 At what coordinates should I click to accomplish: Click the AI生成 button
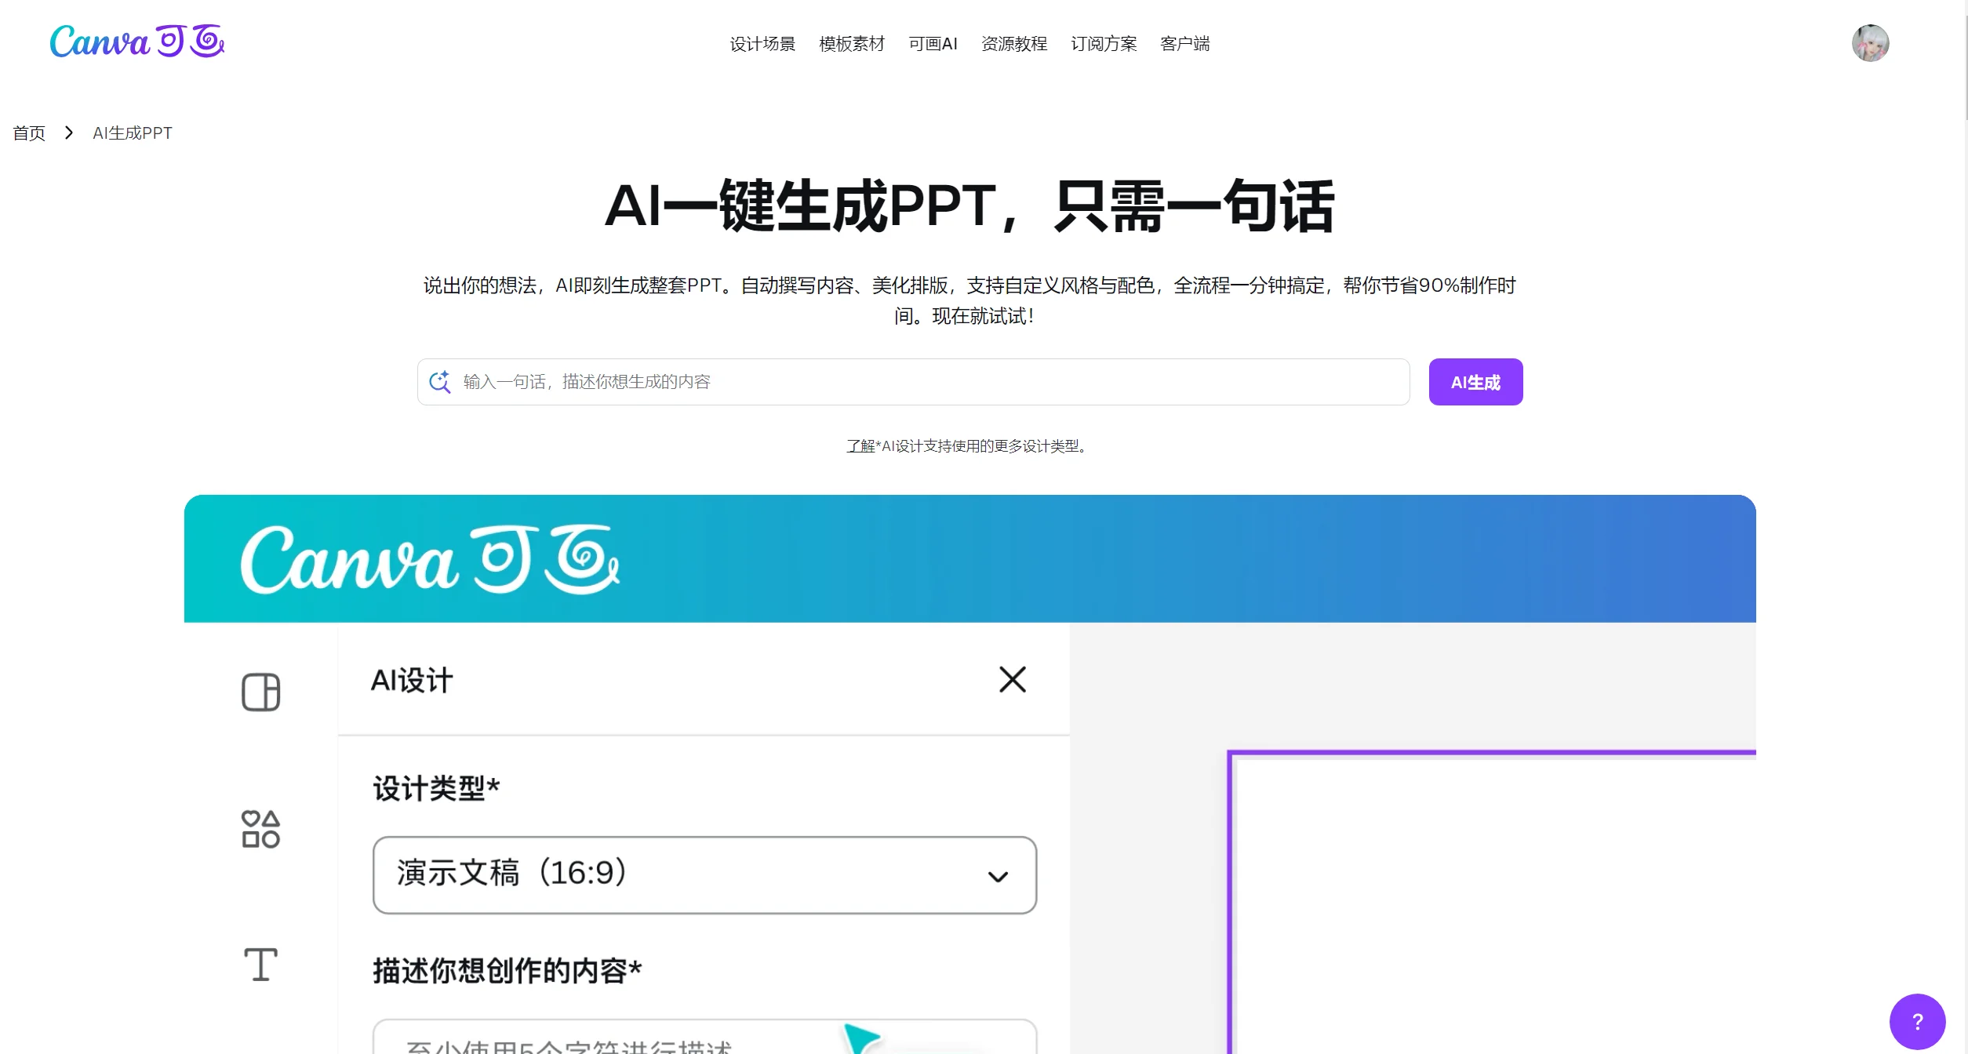click(1475, 382)
